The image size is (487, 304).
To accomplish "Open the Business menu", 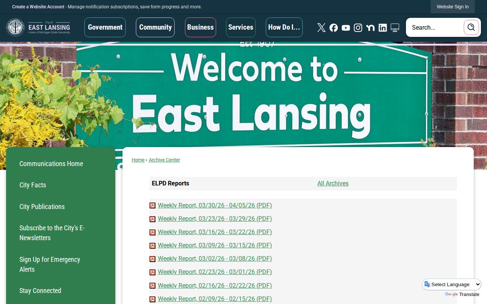I will [x=201, y=27].
